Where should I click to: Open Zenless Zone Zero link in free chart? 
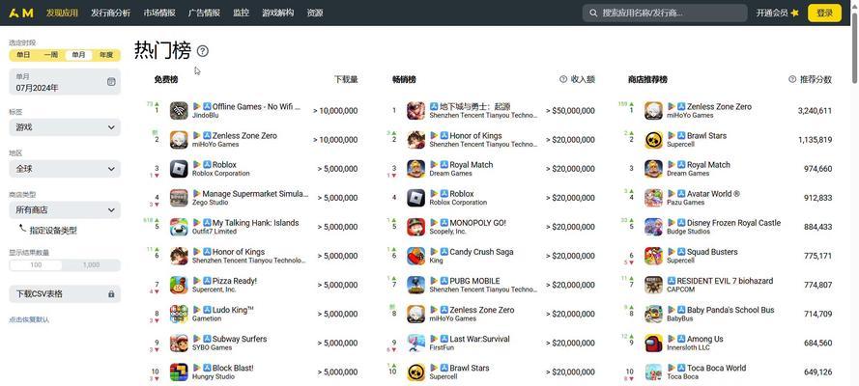(x=244, y=136)
